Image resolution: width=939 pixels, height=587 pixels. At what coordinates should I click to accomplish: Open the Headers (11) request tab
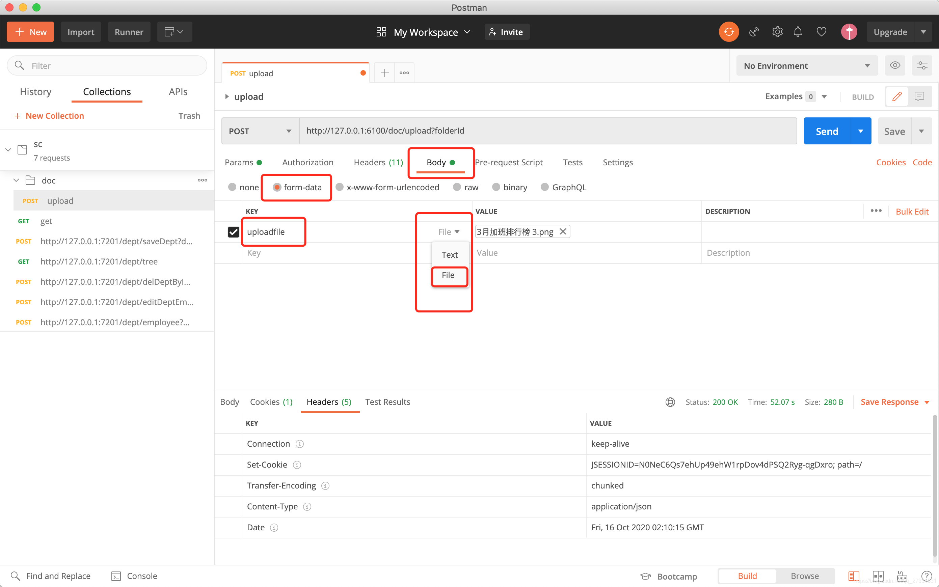click(x=378, y=162)
